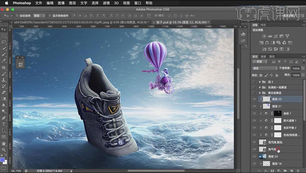Hide the 曲线 1 adjustment layer

coord(254,113)
